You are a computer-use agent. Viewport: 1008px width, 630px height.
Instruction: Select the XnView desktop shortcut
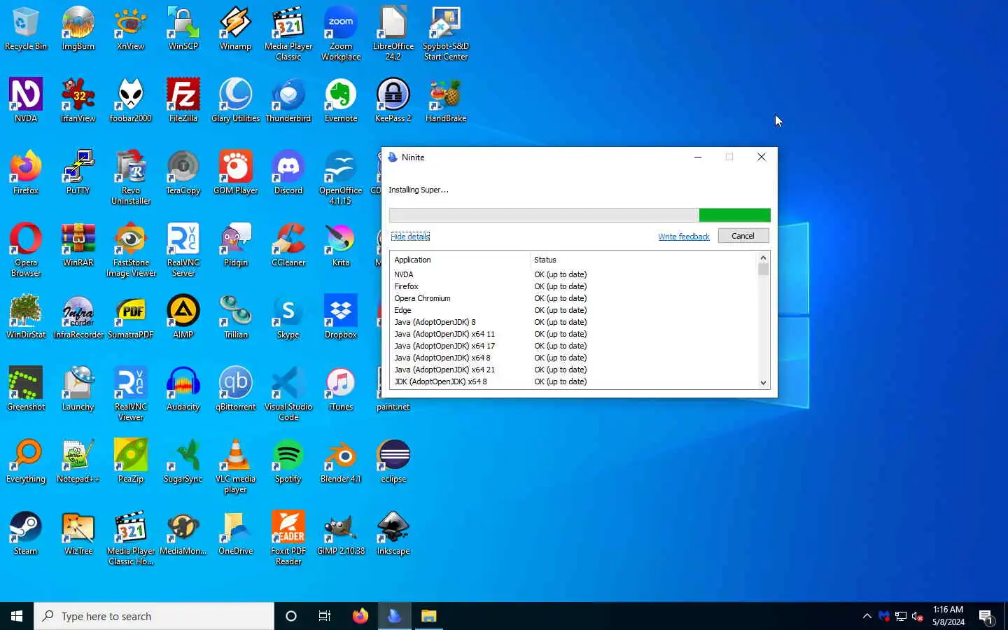tap(131, 28)
